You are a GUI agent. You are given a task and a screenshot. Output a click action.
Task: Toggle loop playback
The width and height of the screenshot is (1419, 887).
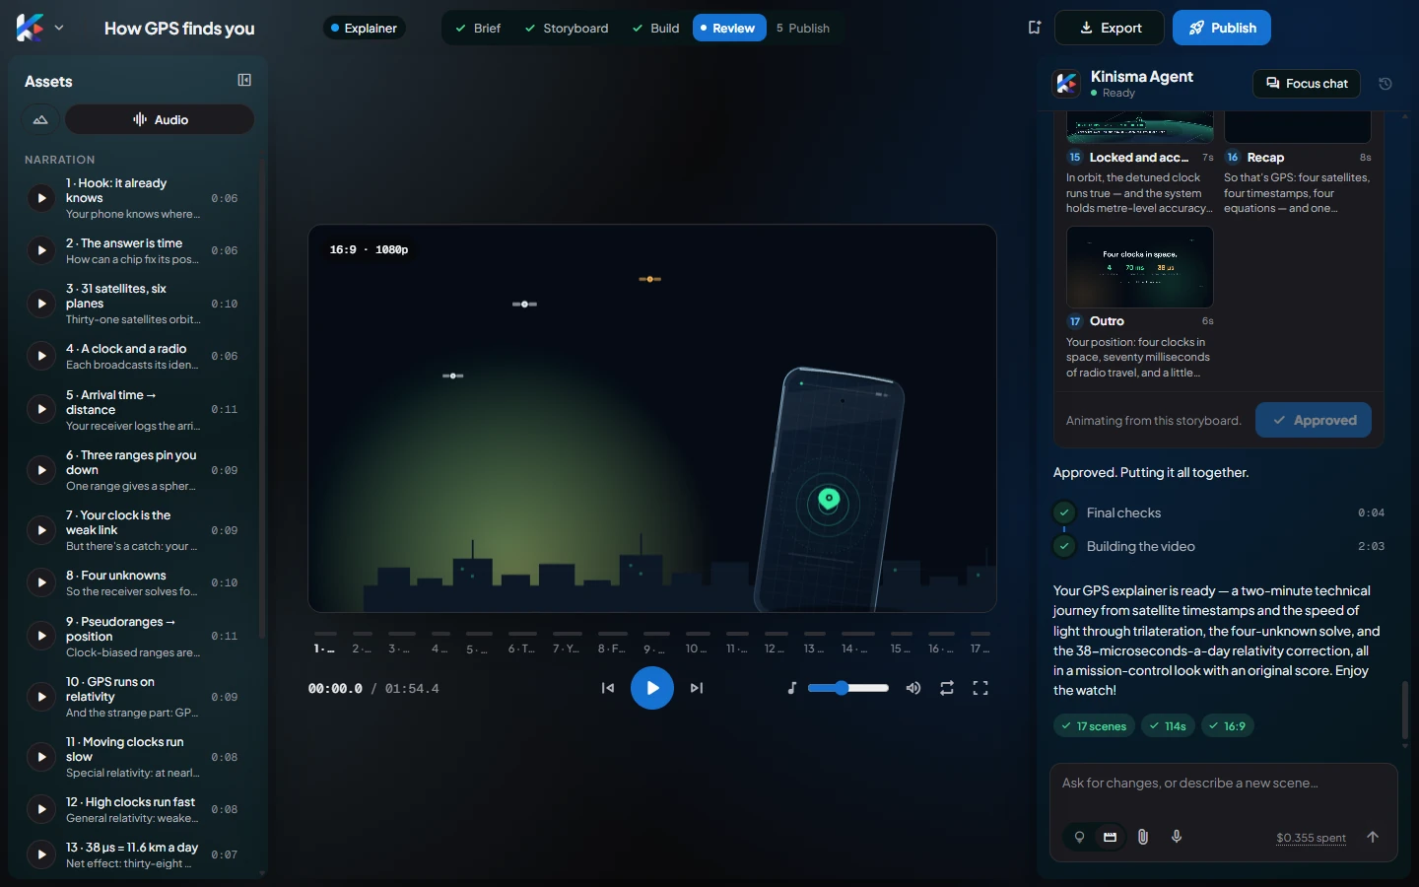[947, 688]
